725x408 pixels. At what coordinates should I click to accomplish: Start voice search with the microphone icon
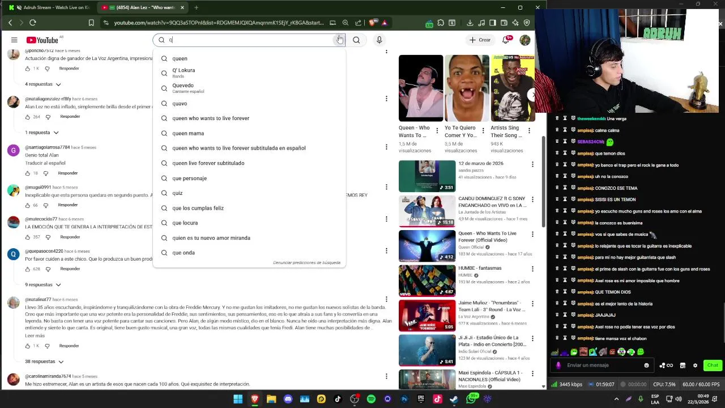379,40
